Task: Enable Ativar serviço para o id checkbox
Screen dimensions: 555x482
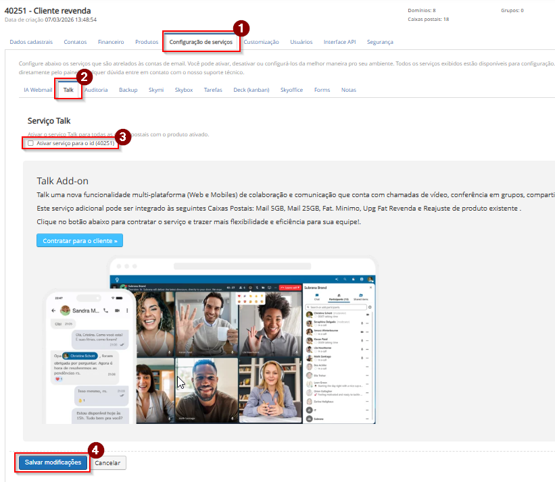Action: tap(30, 143)
